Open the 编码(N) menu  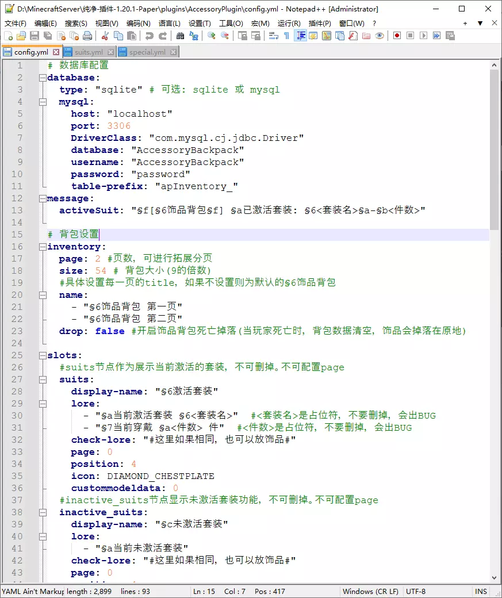[139, 23]
